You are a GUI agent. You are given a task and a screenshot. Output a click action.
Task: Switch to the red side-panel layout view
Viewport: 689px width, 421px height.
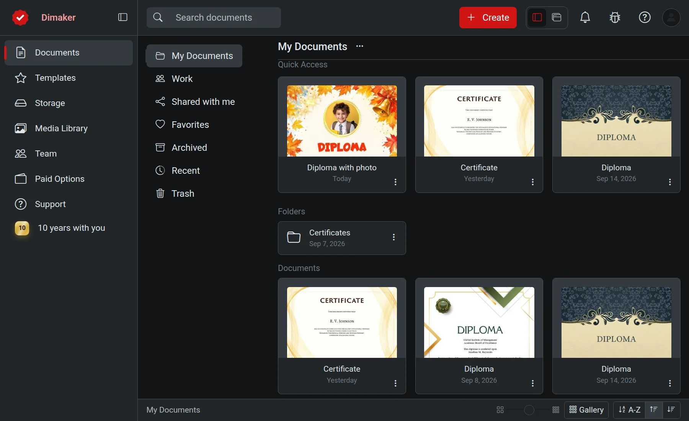click(537, 17)
